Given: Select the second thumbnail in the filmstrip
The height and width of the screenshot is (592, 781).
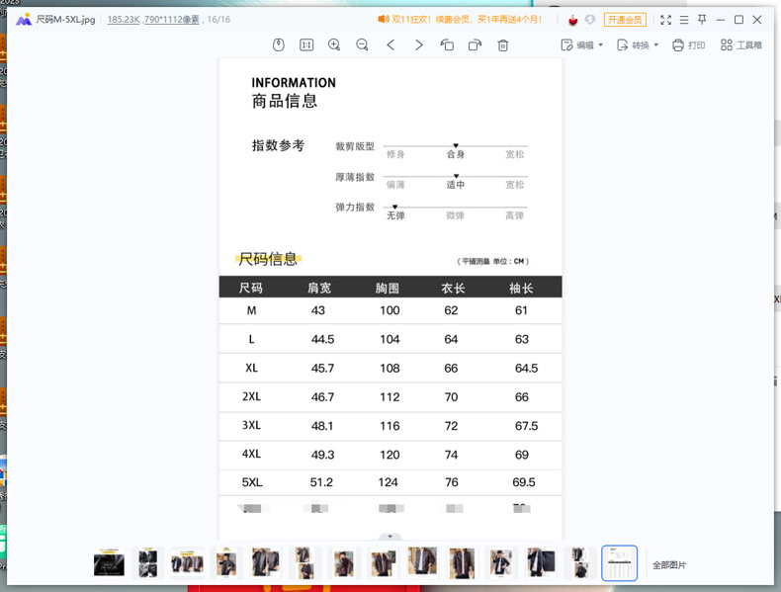Looking at the screenshot, I should [148, 563].
